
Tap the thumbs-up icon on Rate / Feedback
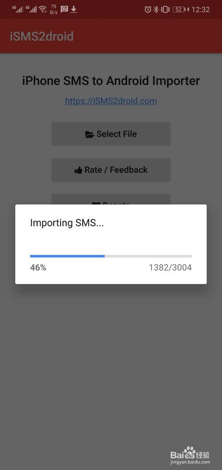coord(78,171)
